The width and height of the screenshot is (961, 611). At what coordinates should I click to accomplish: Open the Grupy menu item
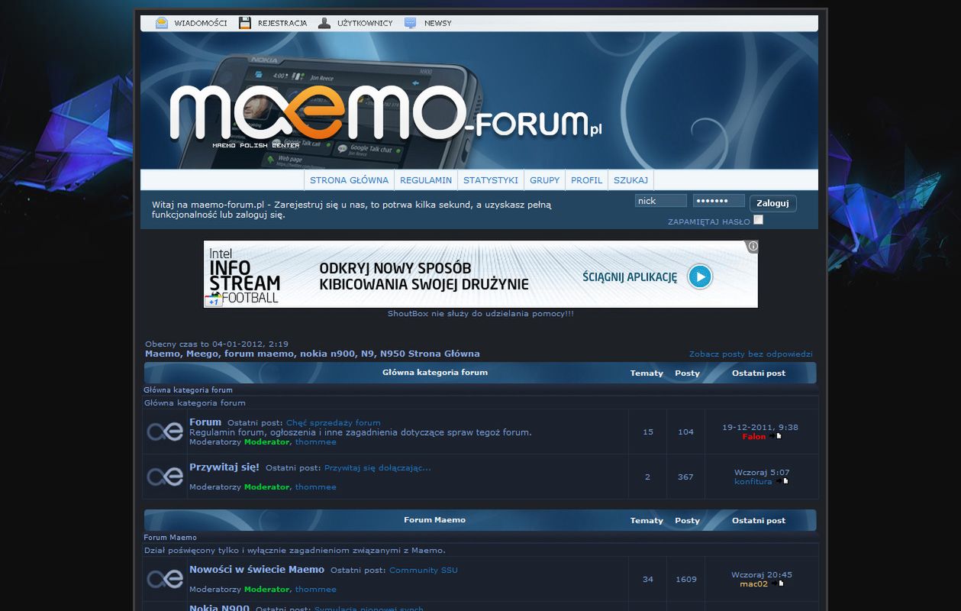pyautogui.click(x=545, y=180)
